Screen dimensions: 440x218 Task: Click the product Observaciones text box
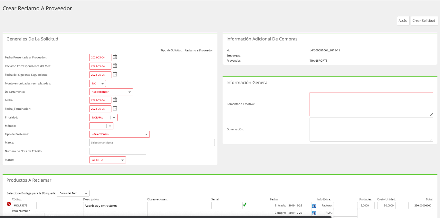pos(178,210)
